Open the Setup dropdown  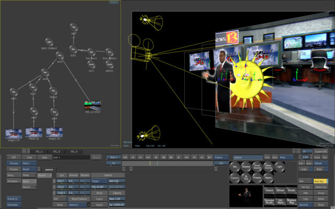pyautogui.click(x=14, y=175)
